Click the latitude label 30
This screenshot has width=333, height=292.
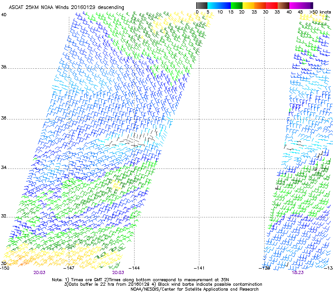[x=4, y=263]
